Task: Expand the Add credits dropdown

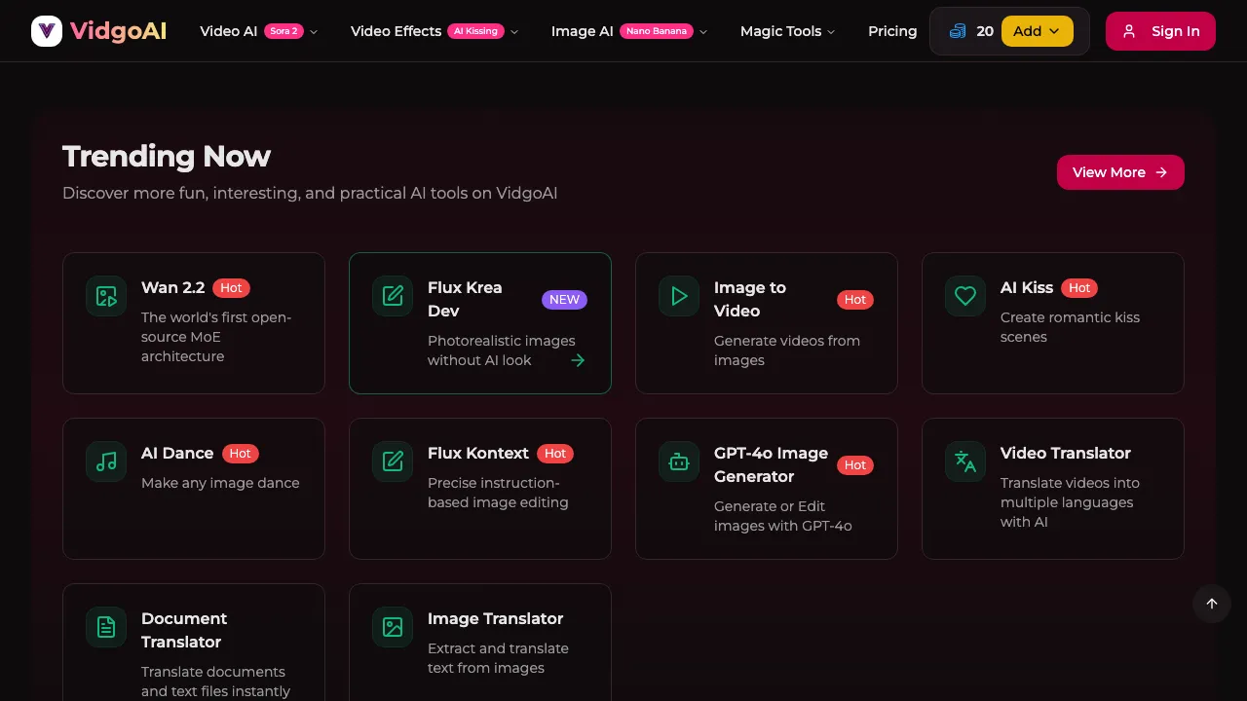Action: pos(1037,30)
